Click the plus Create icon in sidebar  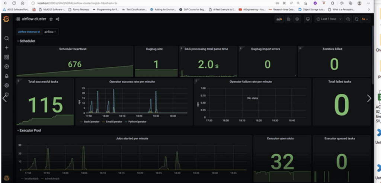point(6,48)
